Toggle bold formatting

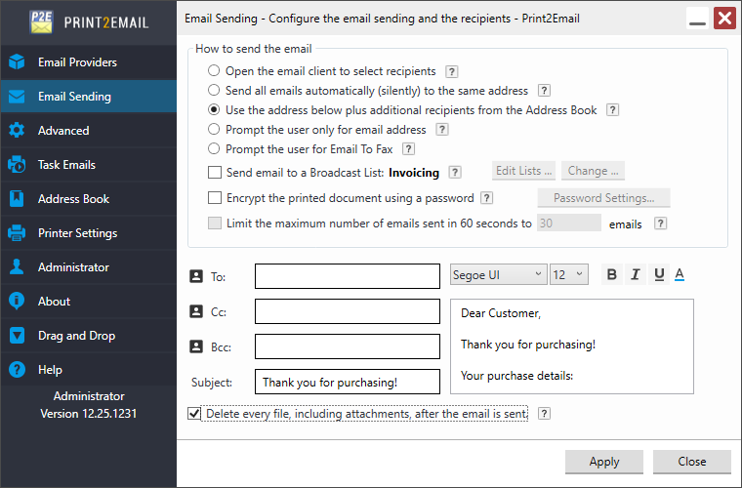tap(611, 274)
